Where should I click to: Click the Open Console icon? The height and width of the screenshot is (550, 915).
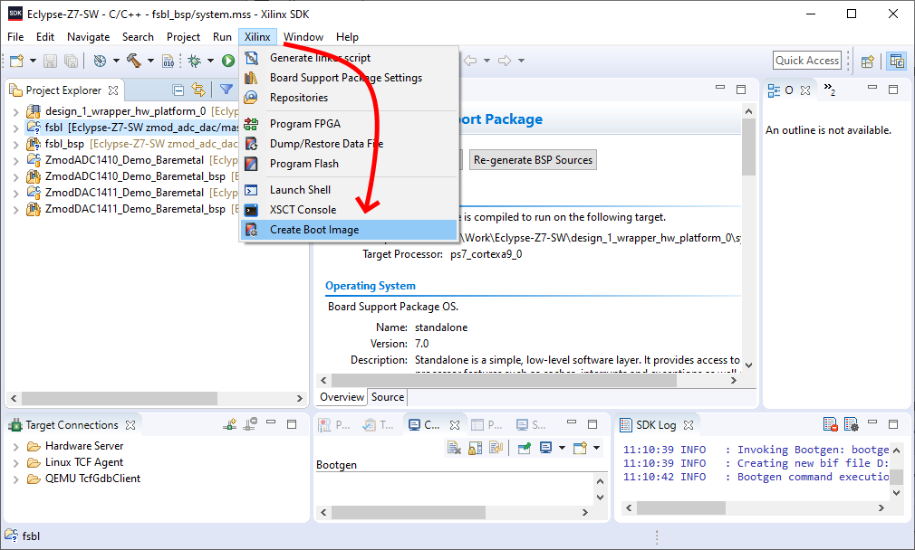coord(580,448)
